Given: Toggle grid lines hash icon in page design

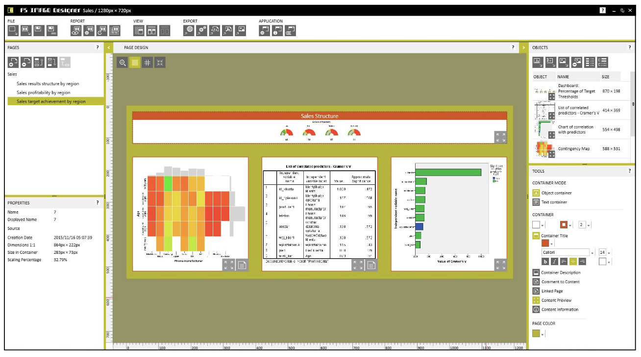Looking at the screenshot, I should [147, 62].
